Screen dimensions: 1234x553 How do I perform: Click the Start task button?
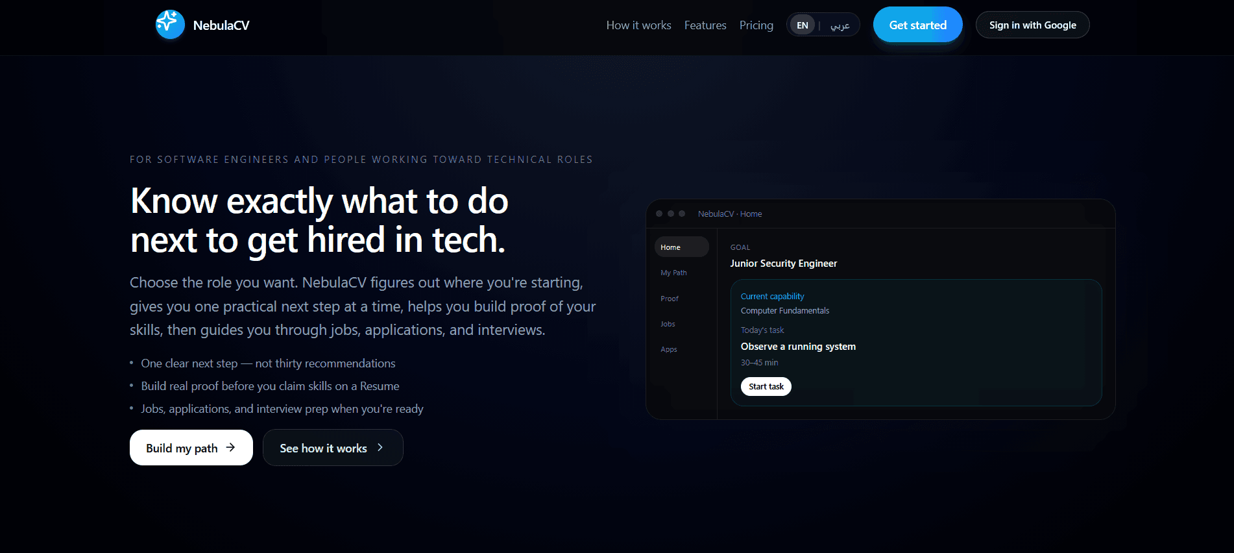click(766, 386)
